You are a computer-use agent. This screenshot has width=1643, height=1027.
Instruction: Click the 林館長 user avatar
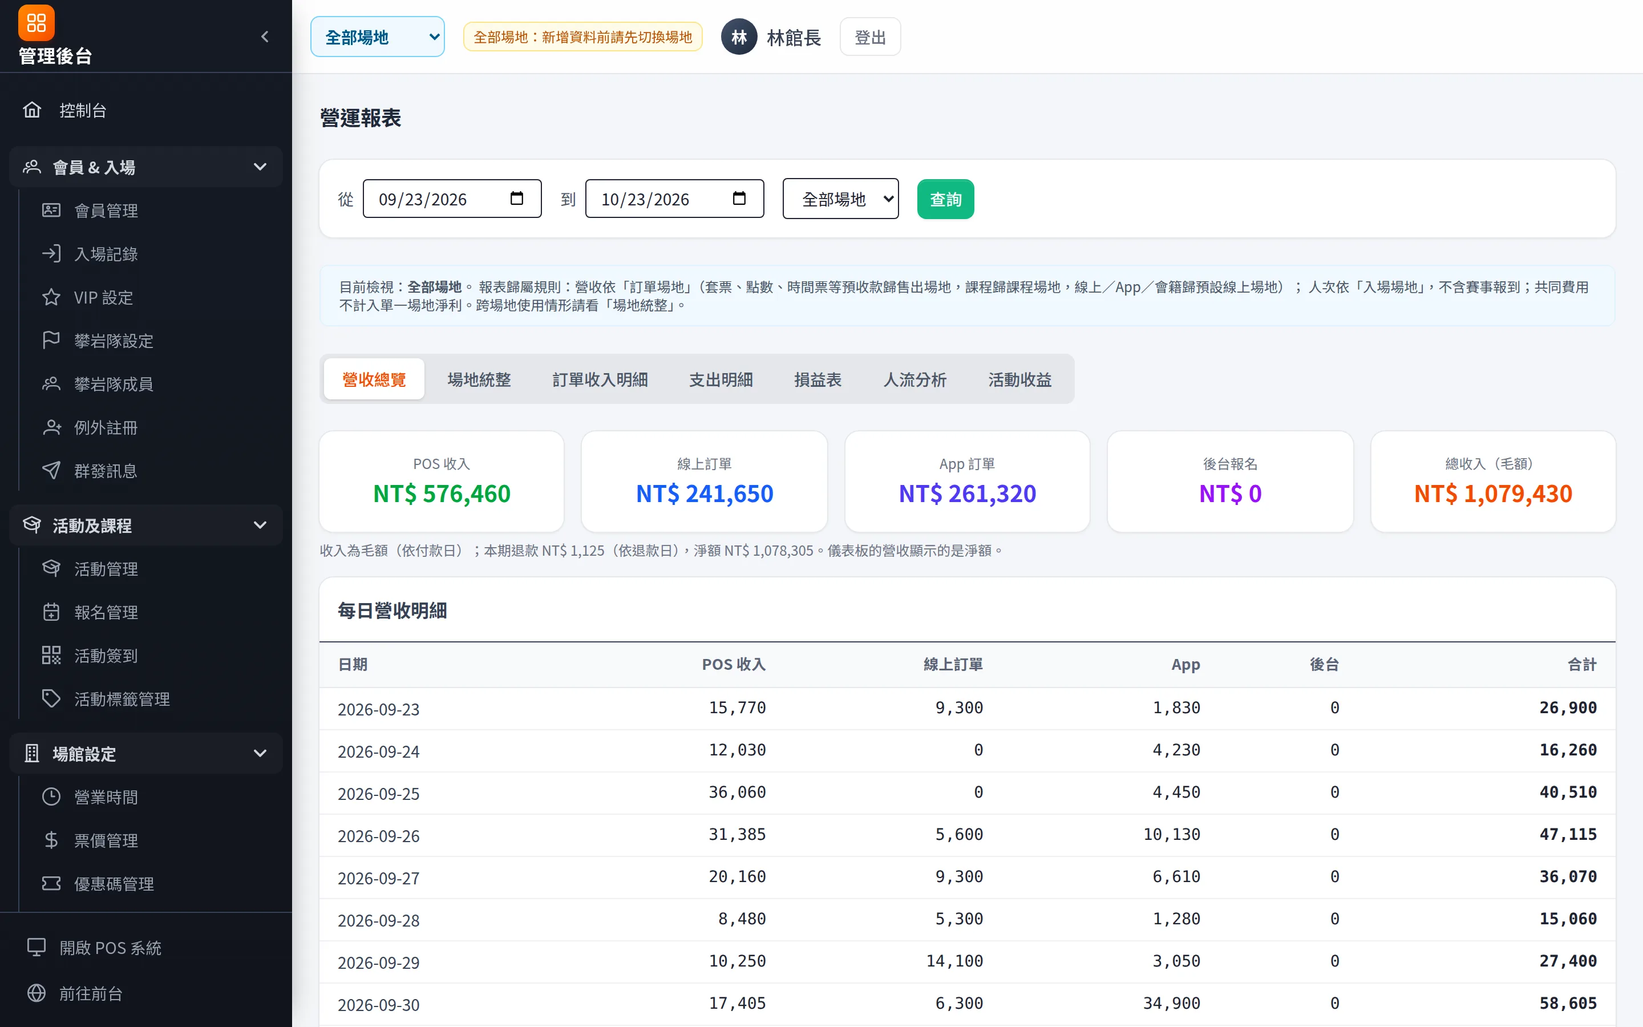point(739,37)
